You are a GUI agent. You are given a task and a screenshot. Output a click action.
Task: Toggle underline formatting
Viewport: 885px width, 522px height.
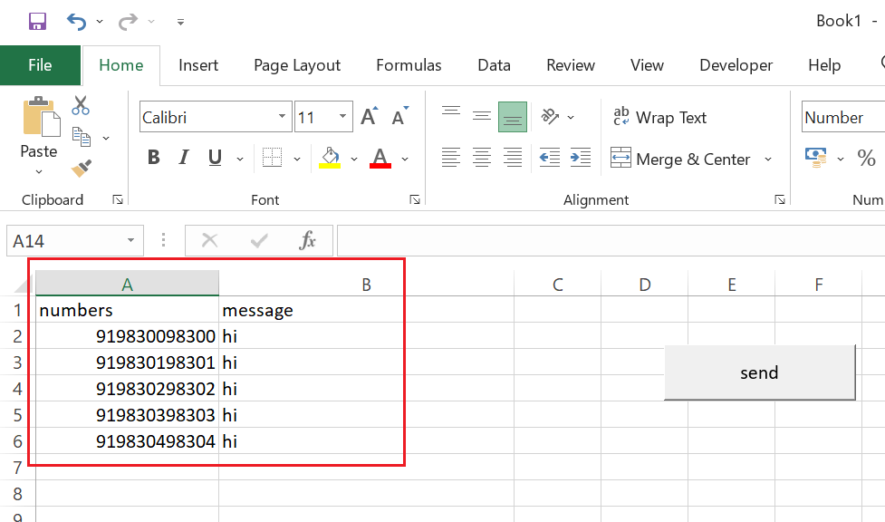215,157
